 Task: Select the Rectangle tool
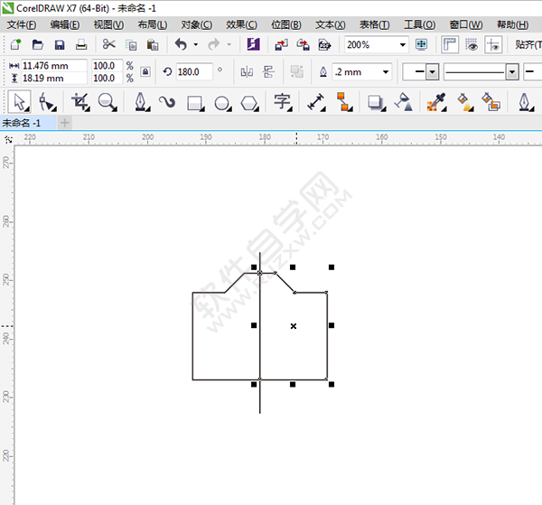click(x=195, y=103)
